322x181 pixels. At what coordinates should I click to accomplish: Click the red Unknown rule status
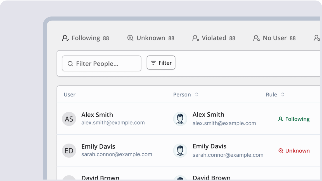294,151
